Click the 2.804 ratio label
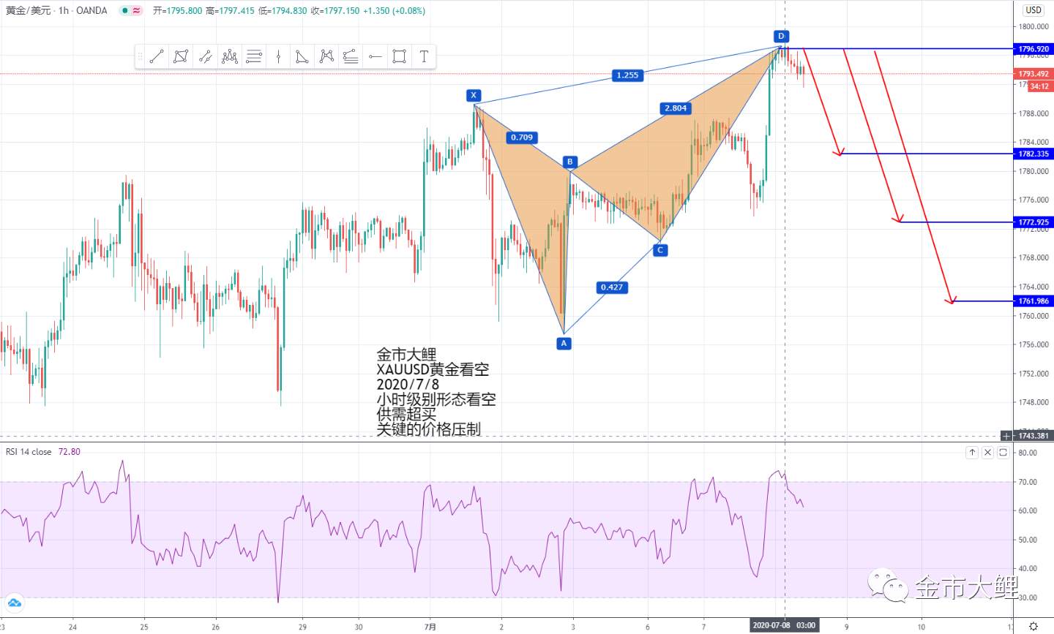This screenshot has height=634, width=1054. click(x=675, y=108)
